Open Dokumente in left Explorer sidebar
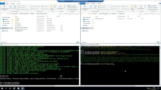Viewport: 161px width, 90px height. tap(7, 23)
